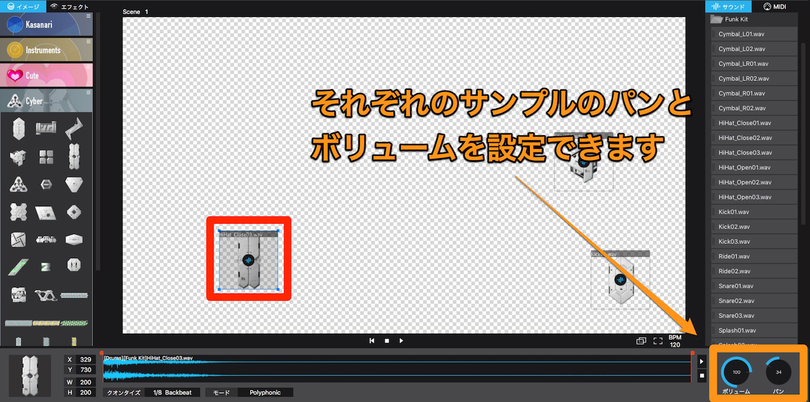
Task: Select the green diagonal stripe shape
Action: 18,267
